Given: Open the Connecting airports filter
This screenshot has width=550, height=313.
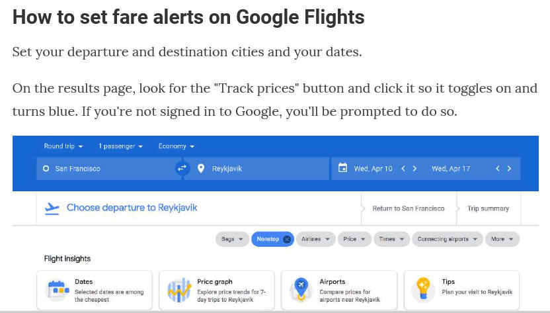Looking at the screenshot, I should point(448,240).
